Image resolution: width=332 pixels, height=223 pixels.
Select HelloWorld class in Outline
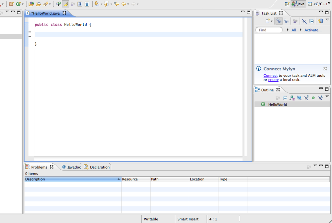coord(292,104)
